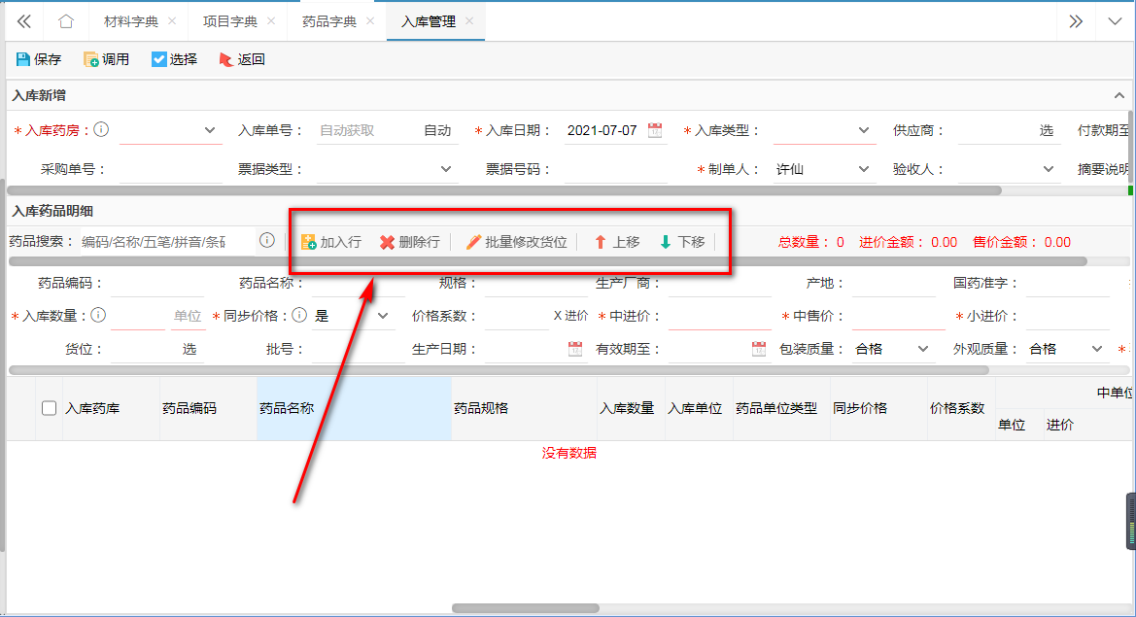Click the bottom horizontal scrollbar
The width and height of the screenshot is (1136, 617).
(525, 608)
